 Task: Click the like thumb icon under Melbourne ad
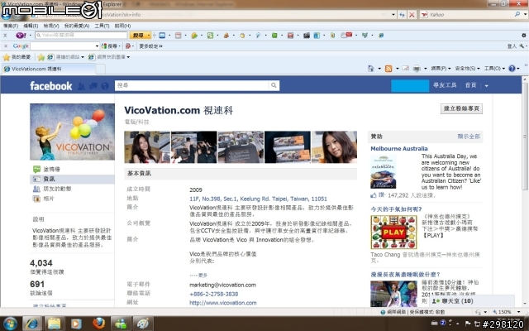click(x=374, y=195)
